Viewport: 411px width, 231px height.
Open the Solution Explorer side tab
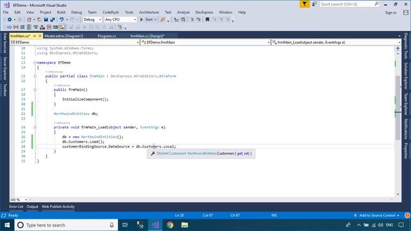click(406, 76)
